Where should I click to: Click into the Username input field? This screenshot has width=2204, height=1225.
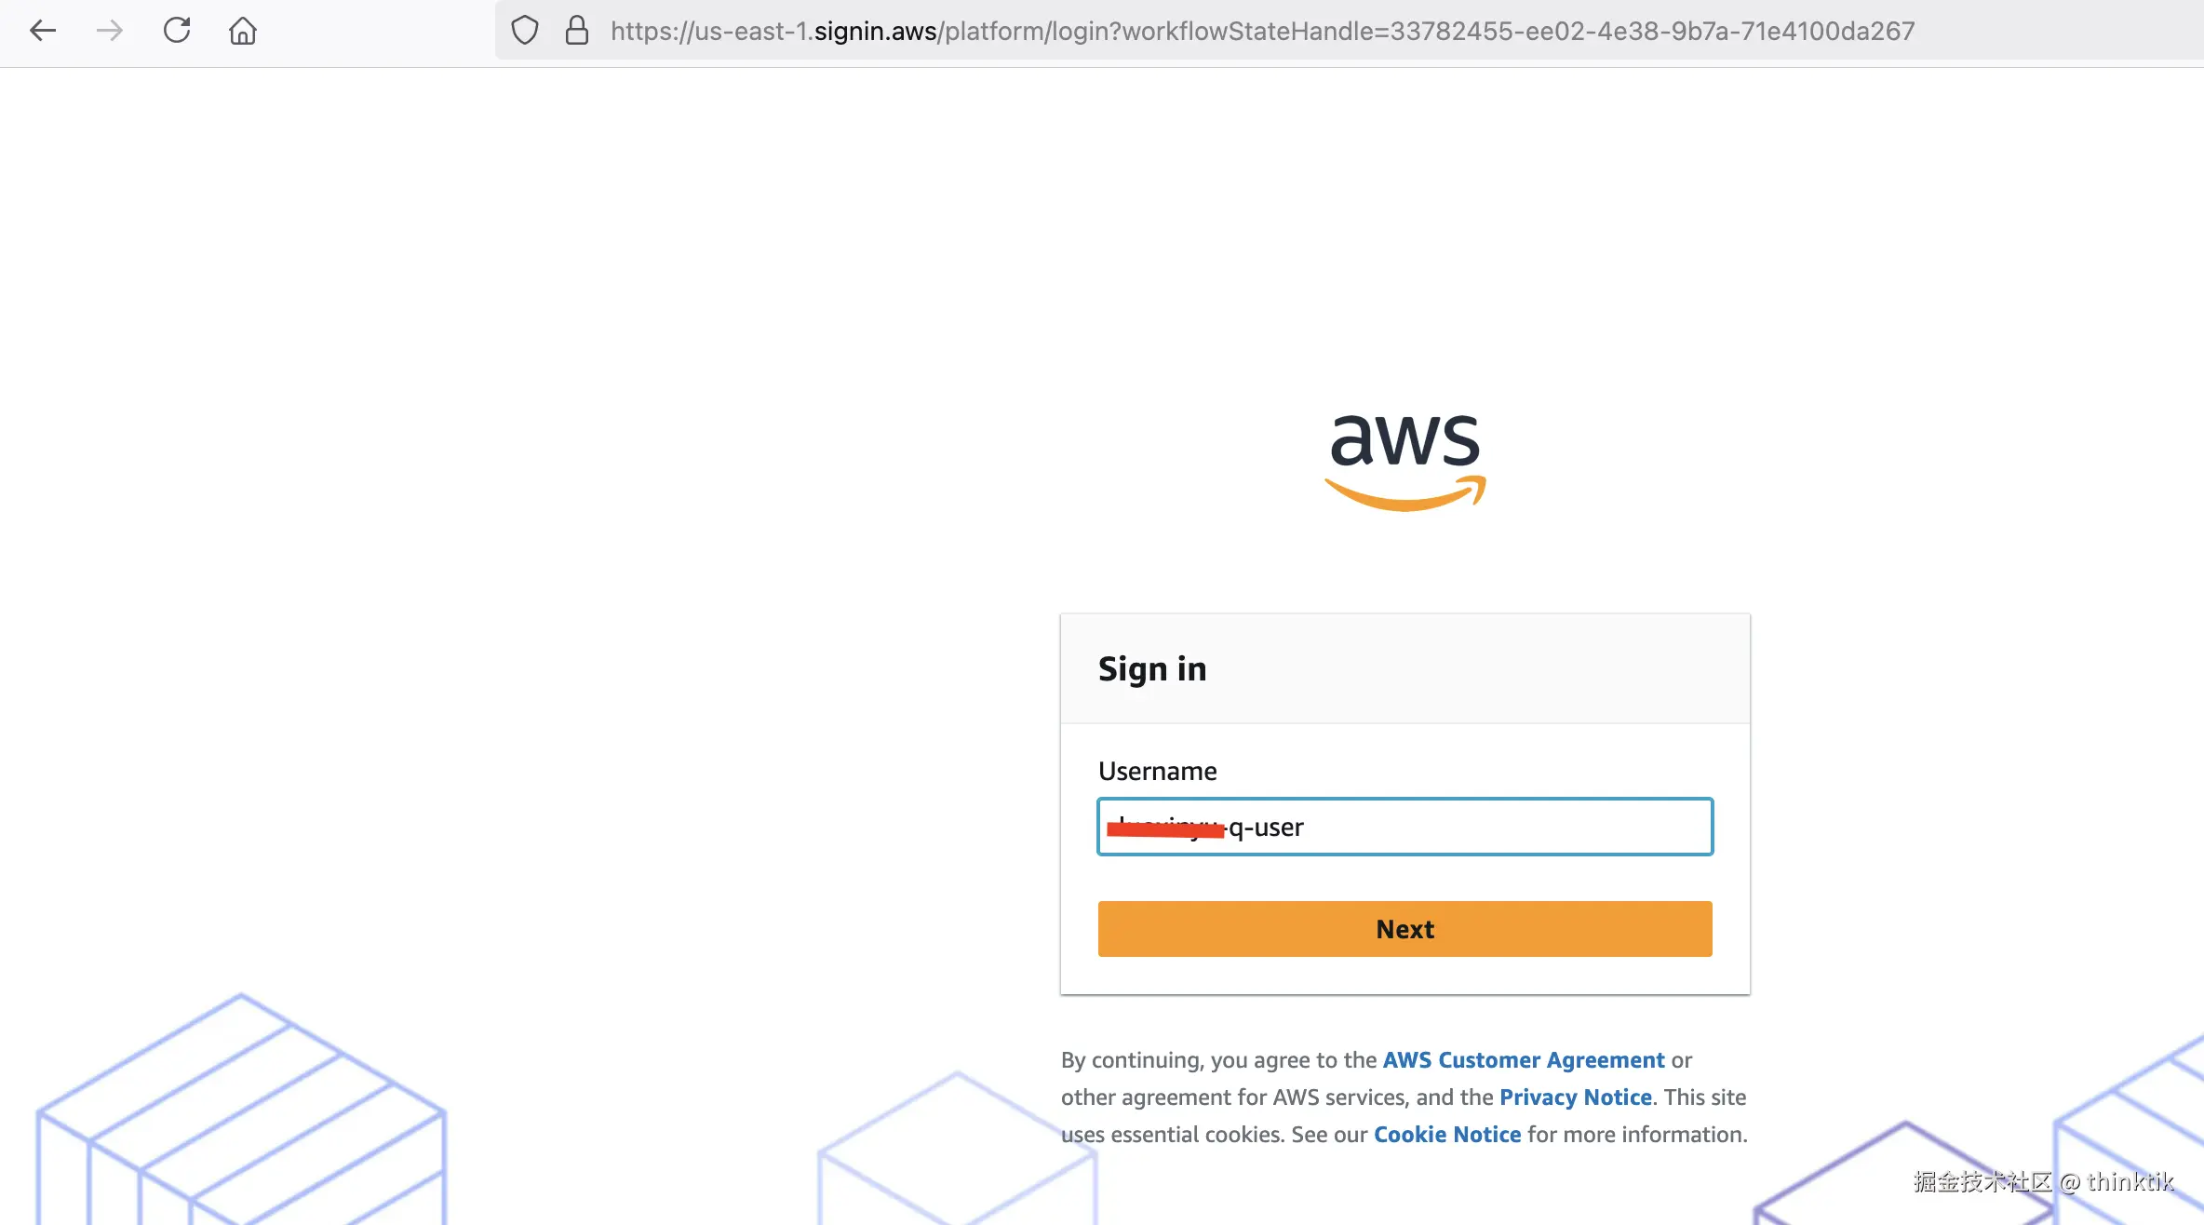click(1489, 827)
